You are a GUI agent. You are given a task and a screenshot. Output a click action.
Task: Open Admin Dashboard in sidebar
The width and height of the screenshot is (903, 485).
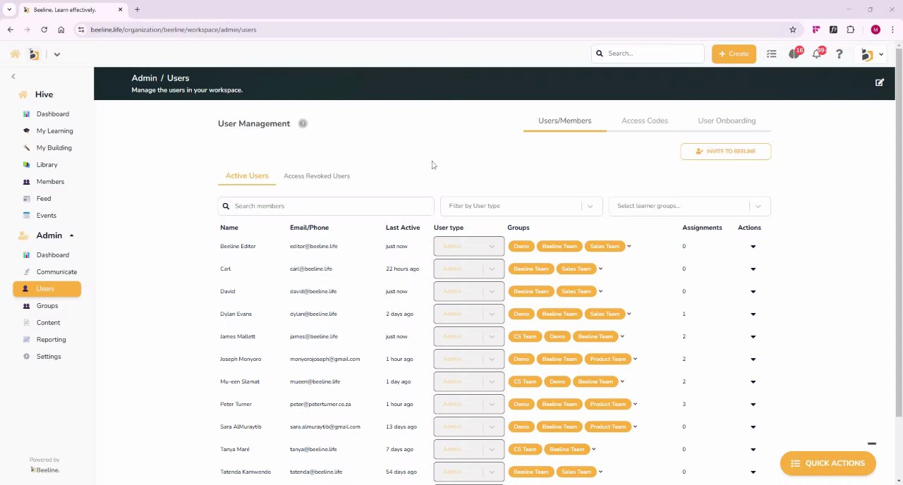point(52,255)
